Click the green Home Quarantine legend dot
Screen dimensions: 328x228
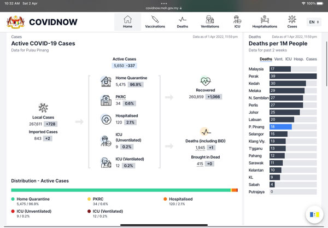pyautogui.click(x=13, y=199)
